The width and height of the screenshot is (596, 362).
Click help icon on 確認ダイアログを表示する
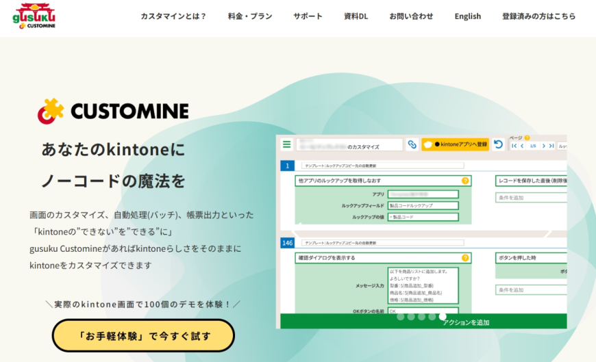point(465,258)
